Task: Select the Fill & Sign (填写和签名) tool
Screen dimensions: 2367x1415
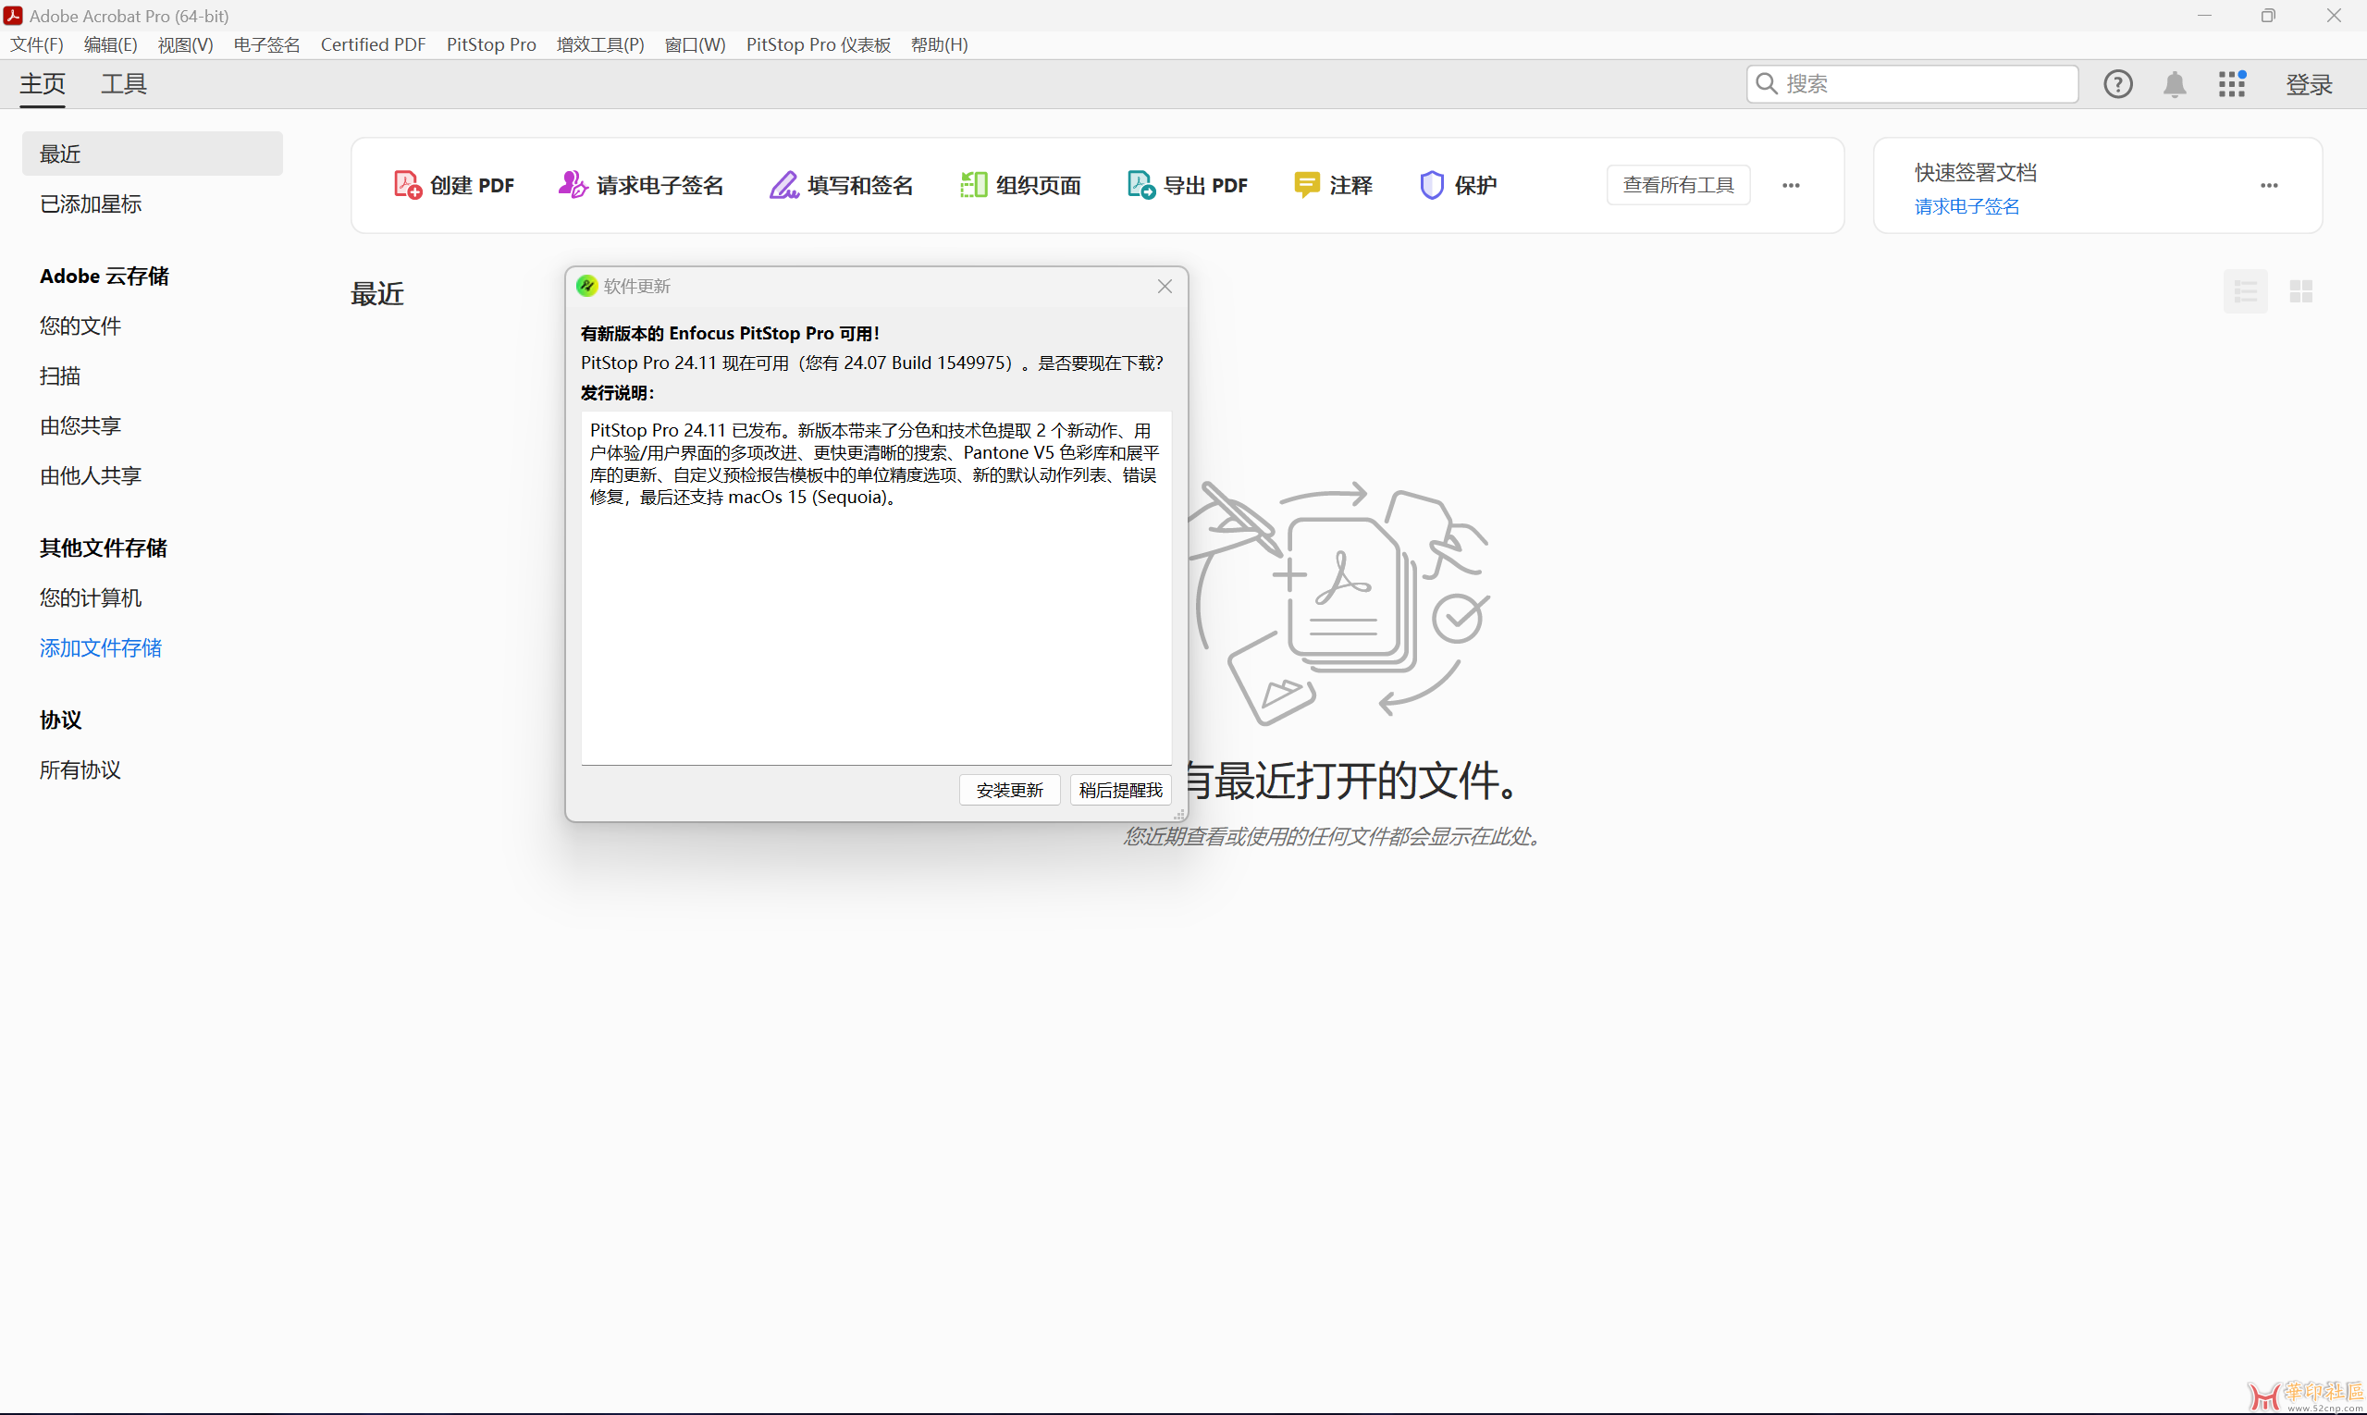Action: coord(840,184)
